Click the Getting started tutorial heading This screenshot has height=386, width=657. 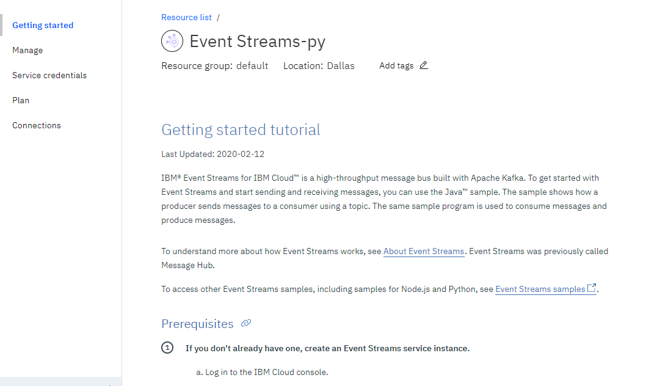[241, 129]
